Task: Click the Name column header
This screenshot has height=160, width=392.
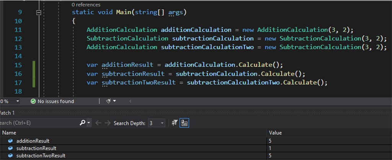Action: (9, 133)
